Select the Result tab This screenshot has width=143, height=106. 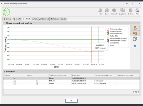tap(26, 19)
